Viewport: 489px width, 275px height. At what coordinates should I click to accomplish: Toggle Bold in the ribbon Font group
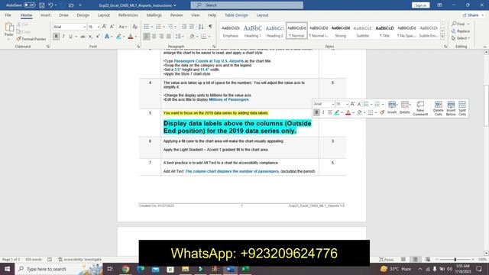[x=56, y=37]
